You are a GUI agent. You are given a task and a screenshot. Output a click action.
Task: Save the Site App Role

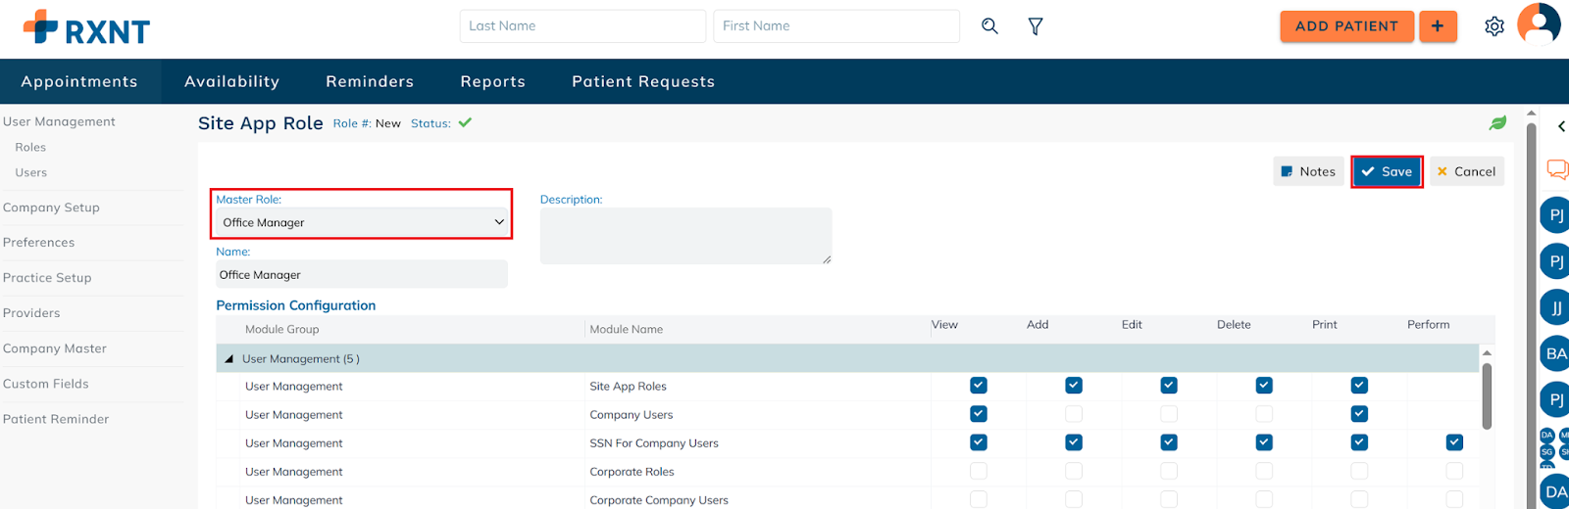(x=1387, y=171)
